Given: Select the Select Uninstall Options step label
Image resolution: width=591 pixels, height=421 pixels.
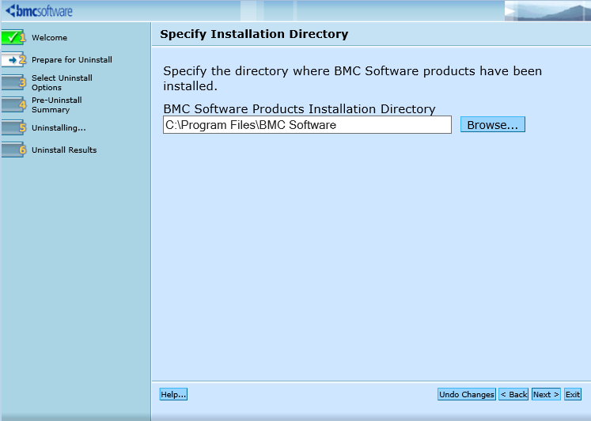Looking at the screenshot, I should point(62,82).
